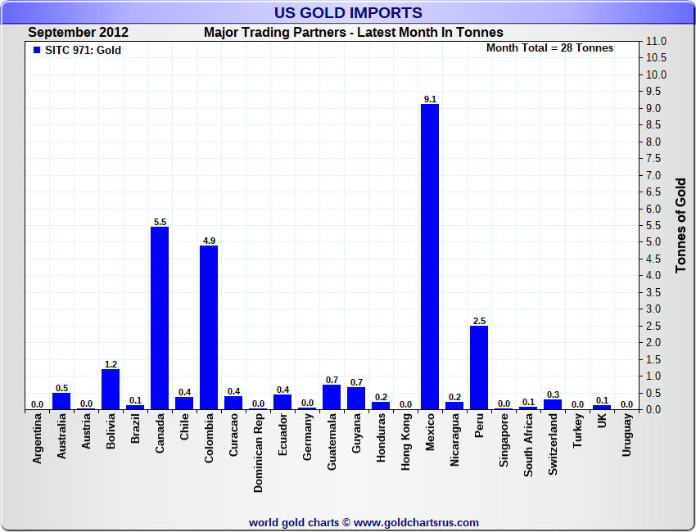Click the 'Argentina' axis label
This screenshot has width=696, height=532.
tap(37, 439)
